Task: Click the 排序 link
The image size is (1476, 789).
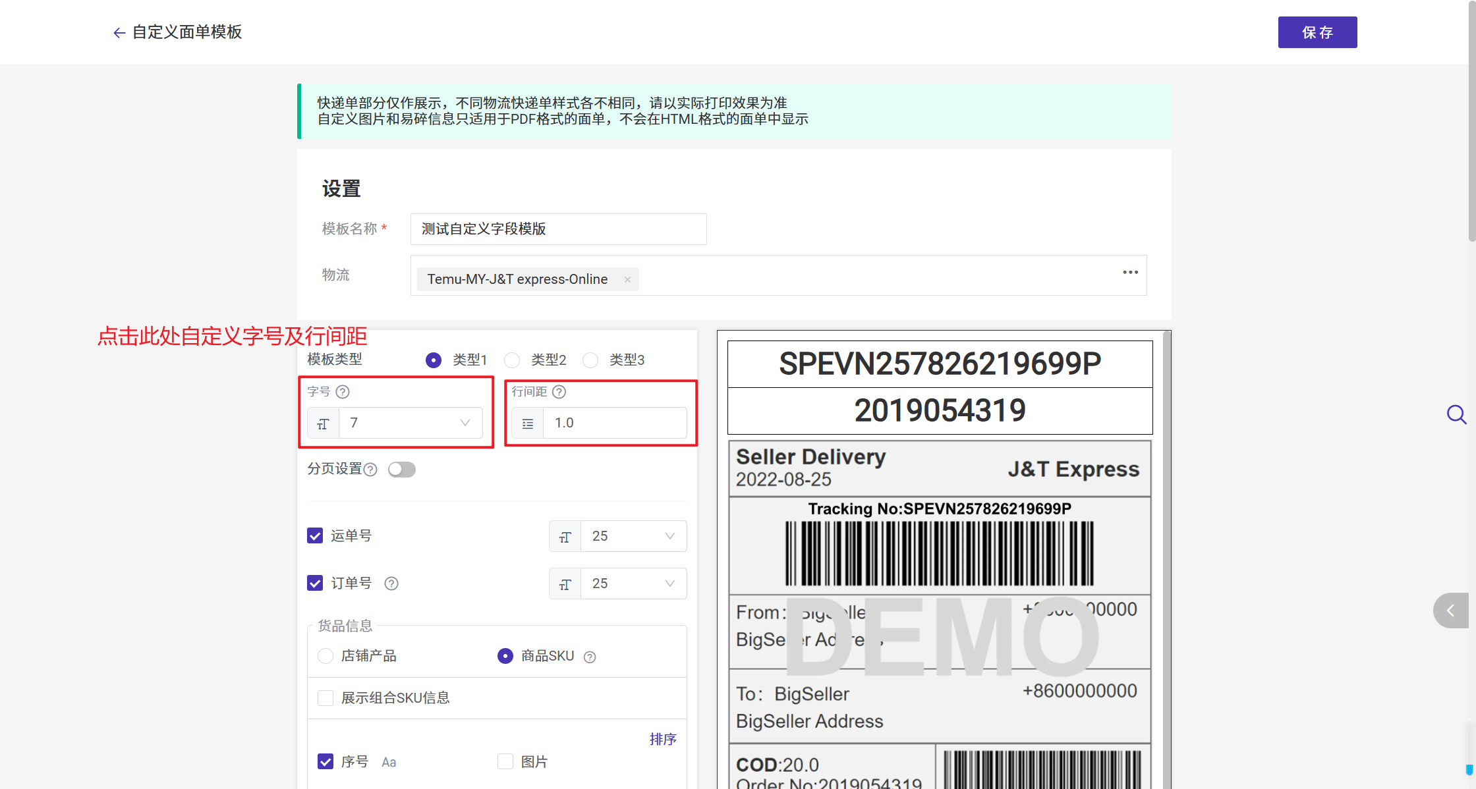Action: click(x=662, y=739)
